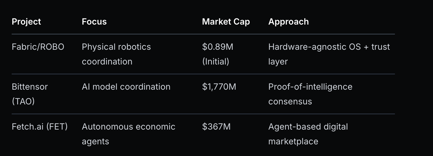Click Agent-based digital marketplace cell
Image resolution: width=433 pixels, height=156 pixels.
(308, 134)
